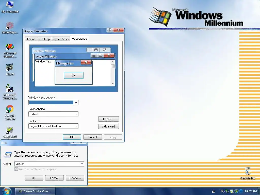This screenshot has width=260, height=195.
Task: Click the Inactive Window title in preview
Action: [x=44, y=51]
